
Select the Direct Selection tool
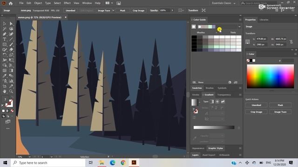[x=11, y=24]
